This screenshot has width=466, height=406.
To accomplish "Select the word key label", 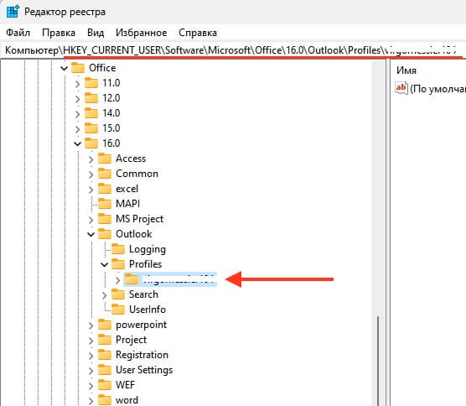I will coord(127,400).
